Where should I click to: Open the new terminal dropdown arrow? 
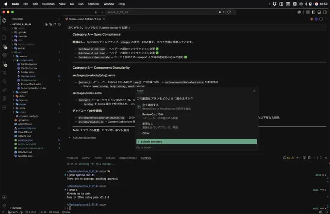(300, 158)
